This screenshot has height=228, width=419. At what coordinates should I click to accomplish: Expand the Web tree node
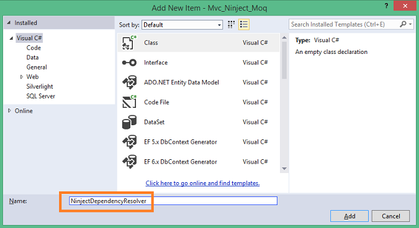[22, 77]
